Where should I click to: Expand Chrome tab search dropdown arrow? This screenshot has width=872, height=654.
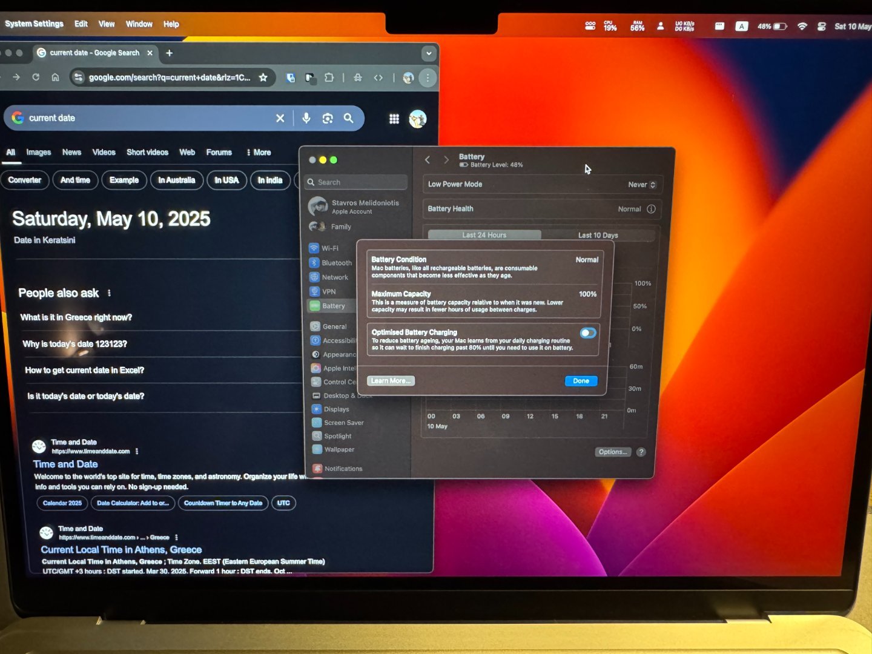pos(429,53)
